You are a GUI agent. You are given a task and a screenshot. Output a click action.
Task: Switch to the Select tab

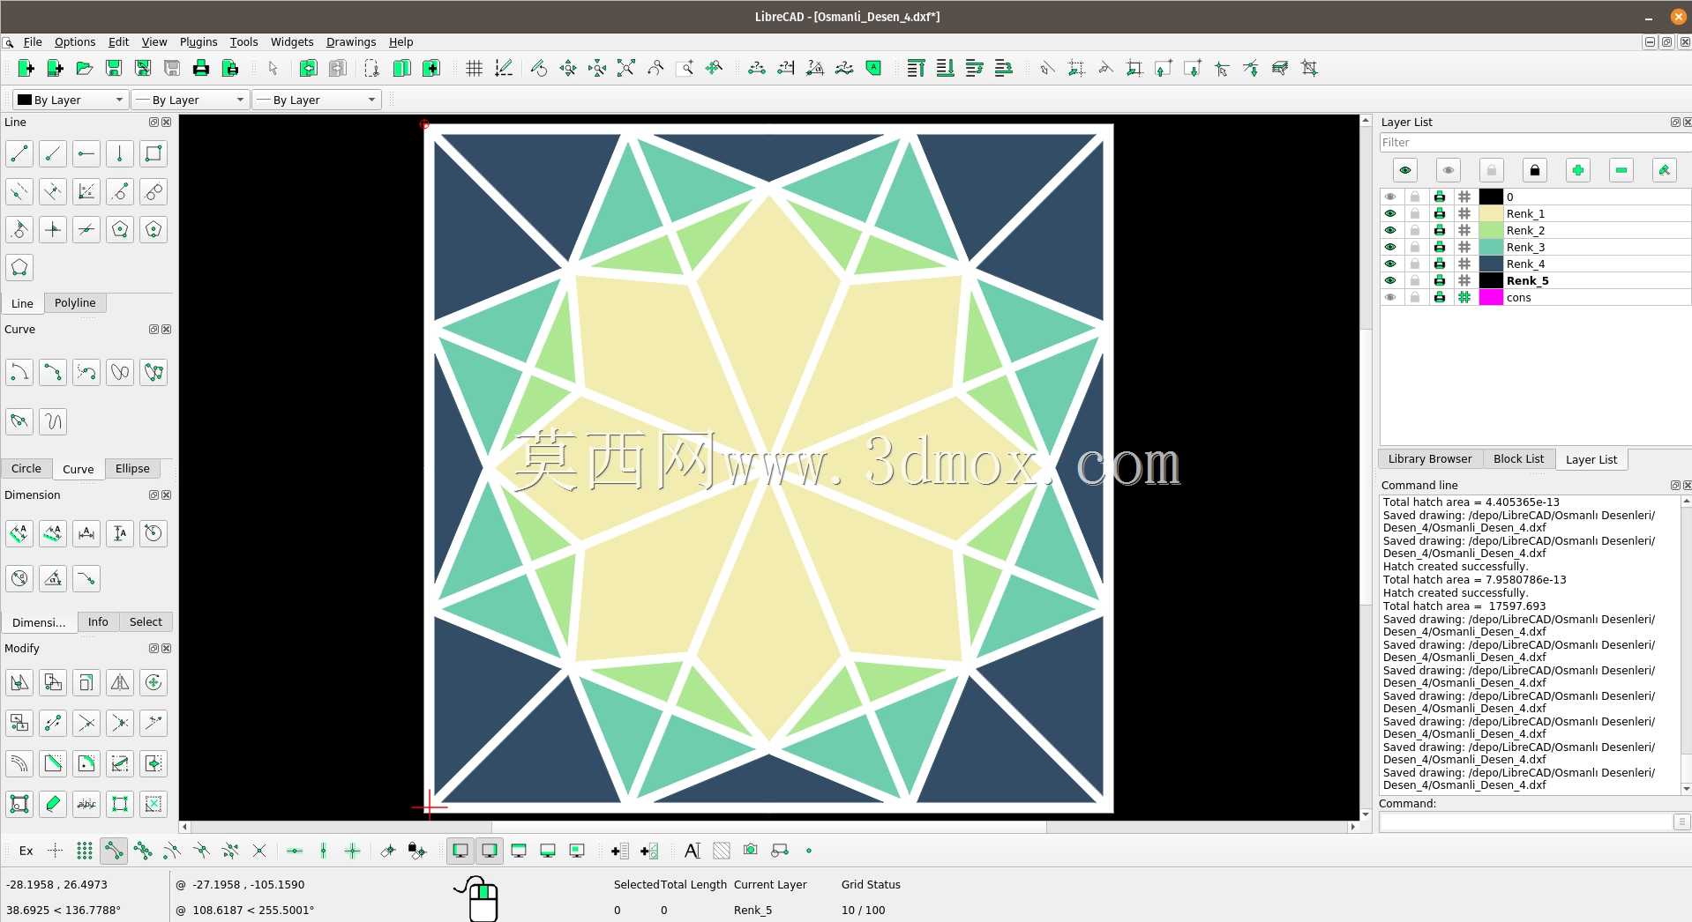[x=146, y=621]
